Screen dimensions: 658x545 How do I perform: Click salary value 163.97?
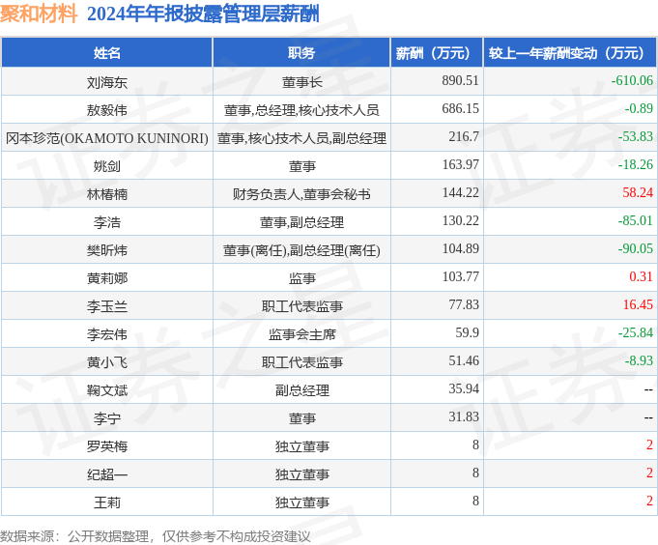(460, 164)
